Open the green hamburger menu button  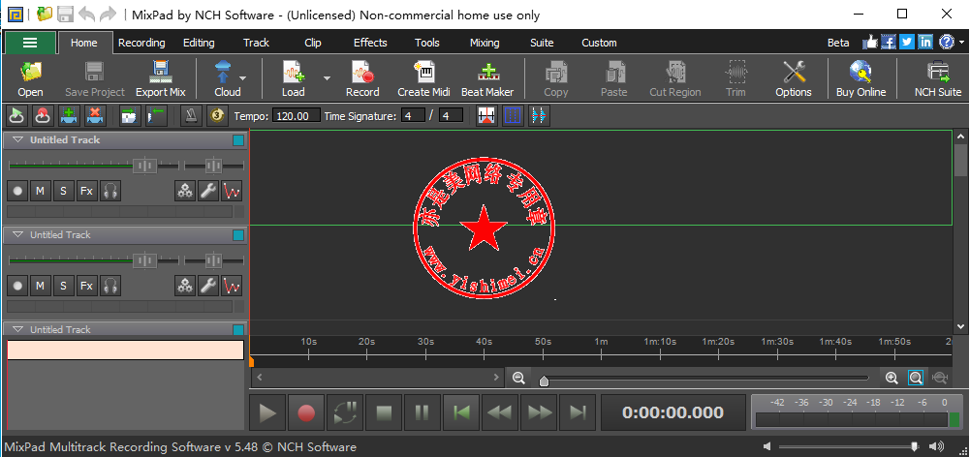[30, 42]
